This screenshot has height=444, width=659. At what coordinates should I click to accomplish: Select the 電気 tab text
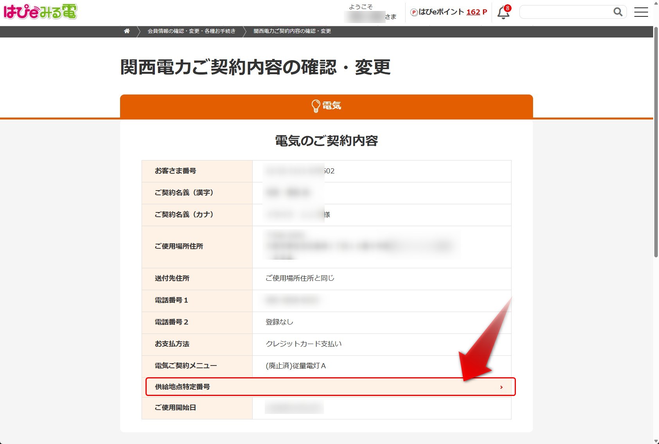(x=332, y=105)
